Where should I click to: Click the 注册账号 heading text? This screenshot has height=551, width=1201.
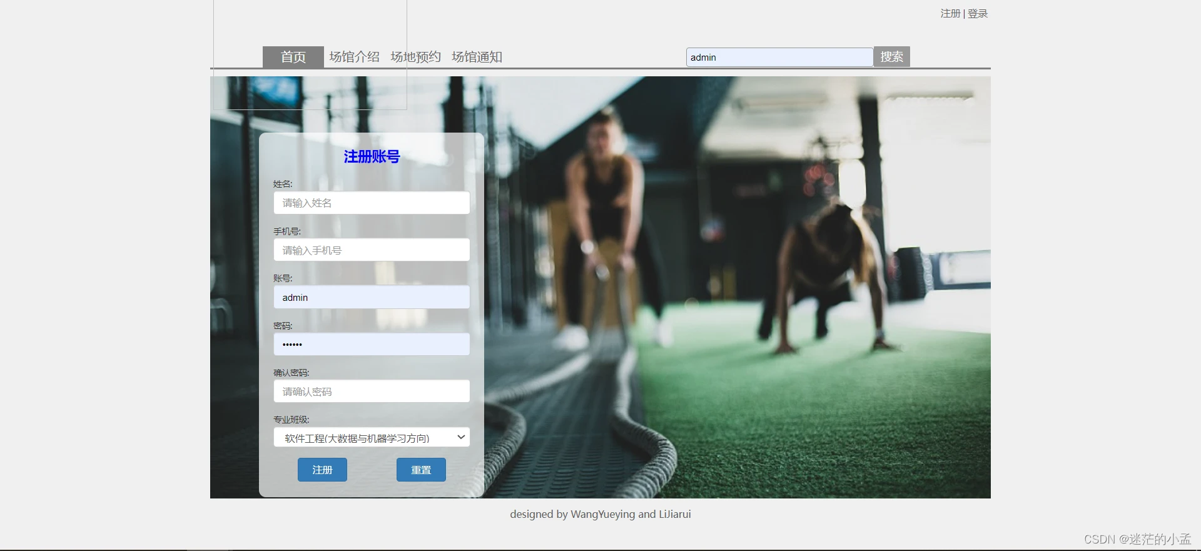372,156
